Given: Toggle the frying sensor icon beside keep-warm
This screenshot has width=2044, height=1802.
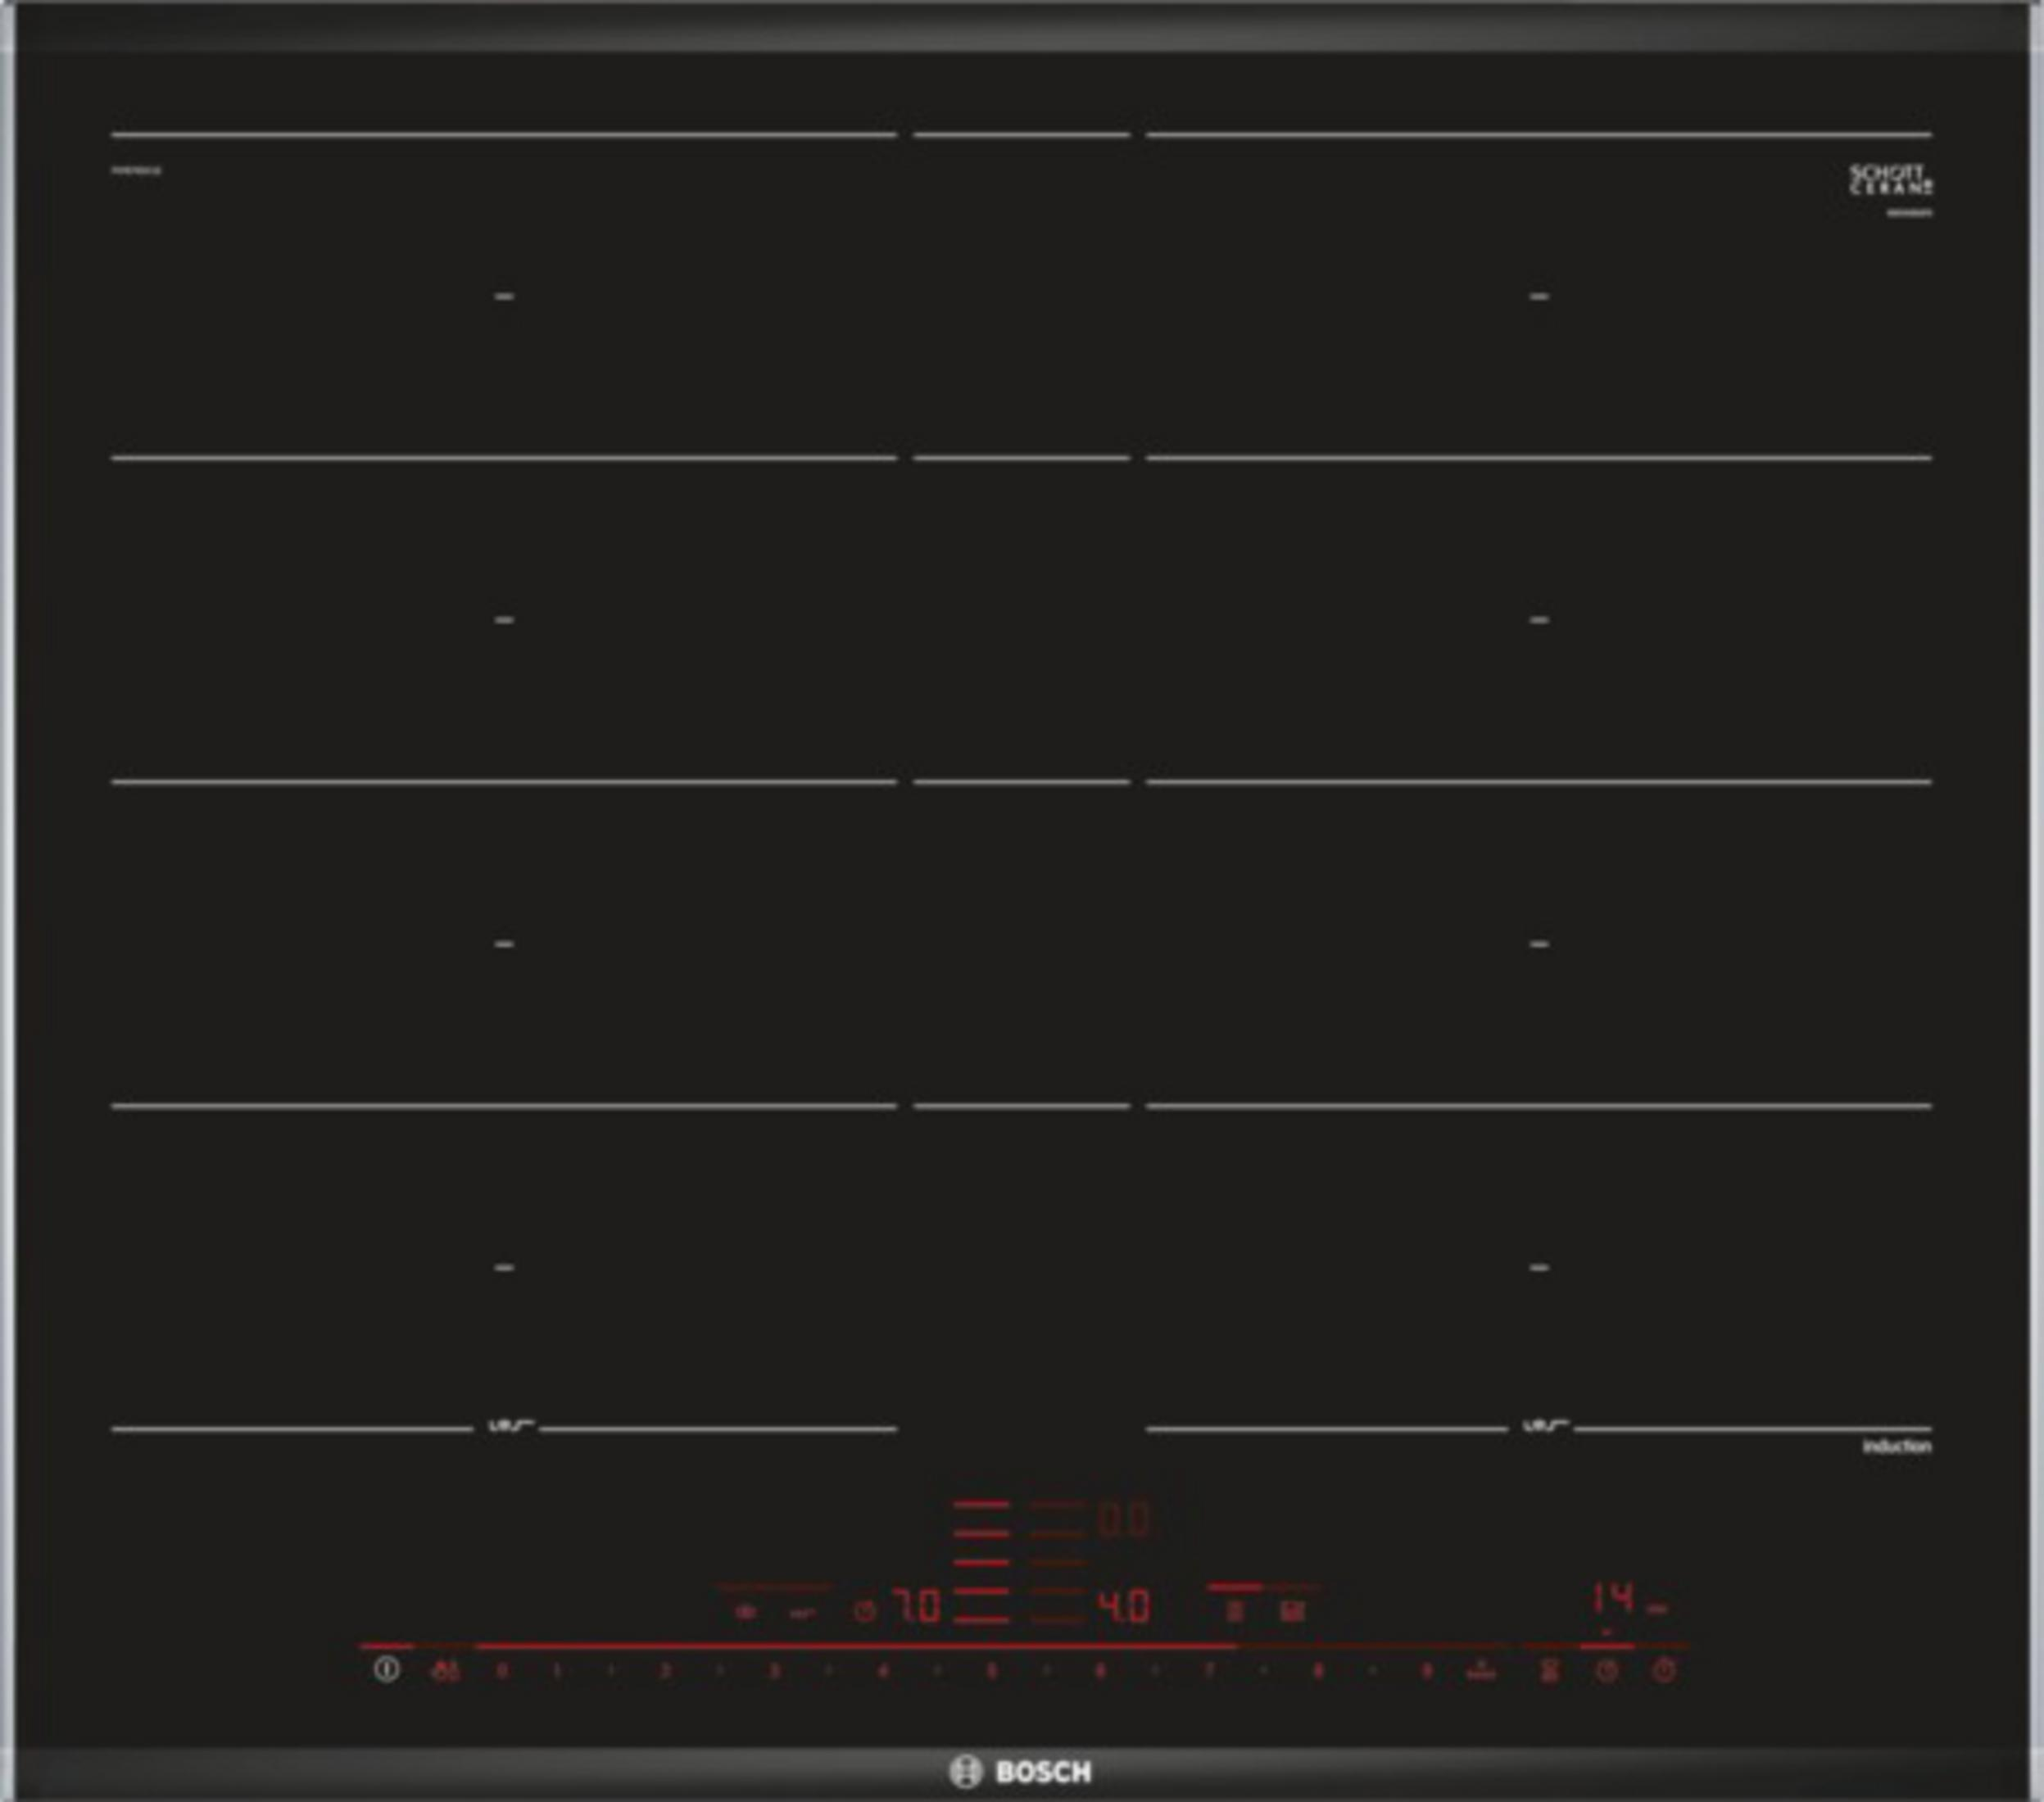Looking at the screenshot, I should 802,1612.
